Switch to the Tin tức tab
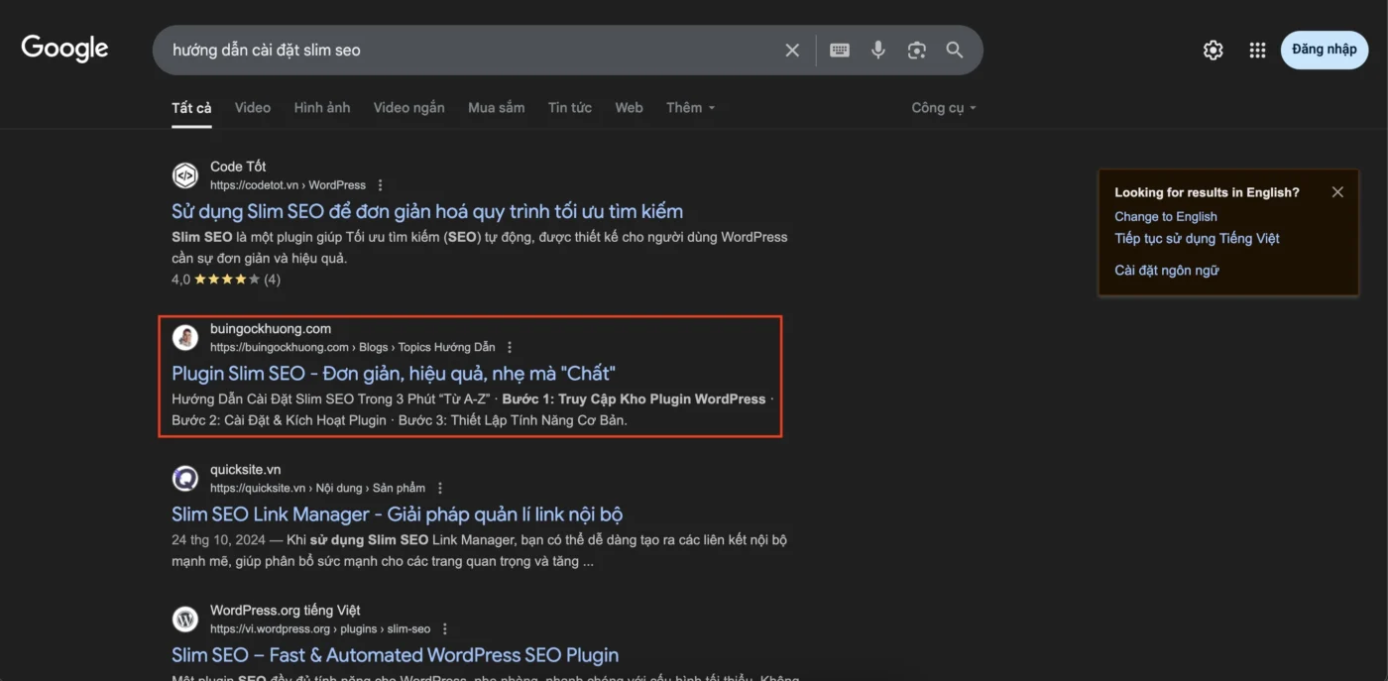This screenshot has width=1388, height=681. pyautogui.click(x=570, y=108)
